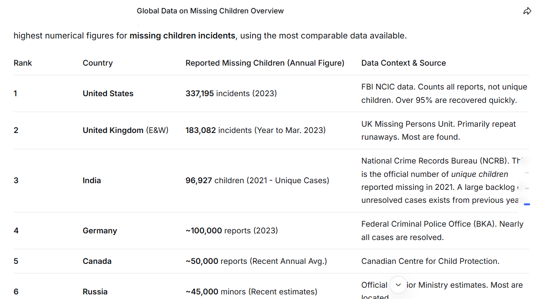This screenshot has height=299, width=537.
Task: Click the '337,195' incidents figure
Action: [200, 94]
